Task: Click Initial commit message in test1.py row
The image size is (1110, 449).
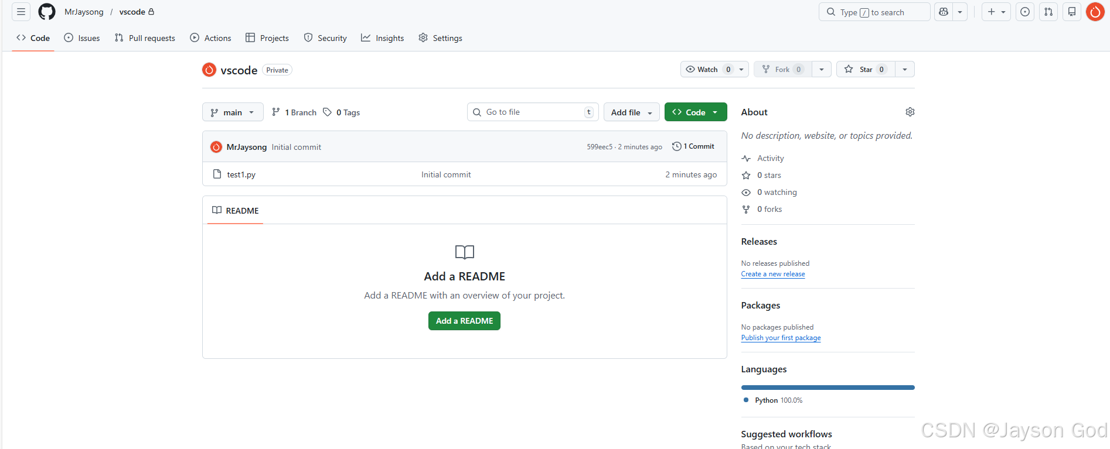Action: tap(446, 174)
